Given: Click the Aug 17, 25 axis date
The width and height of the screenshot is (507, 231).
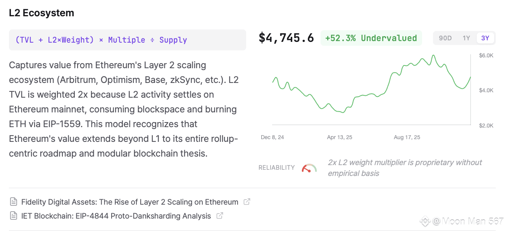Looking at the screenshot, I should (407, 137).
